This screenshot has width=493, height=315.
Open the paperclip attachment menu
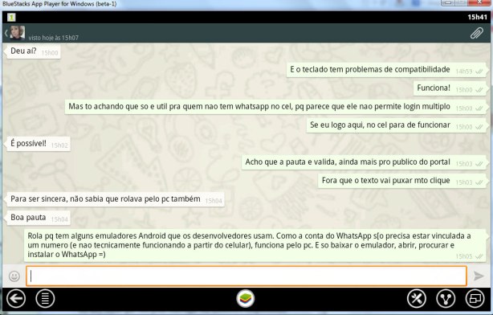pyautogui.click(x=477, y=33)
